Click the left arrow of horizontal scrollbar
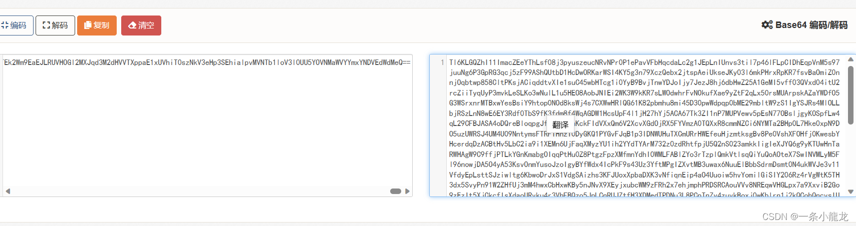The image size is (856, 226). 8,191
